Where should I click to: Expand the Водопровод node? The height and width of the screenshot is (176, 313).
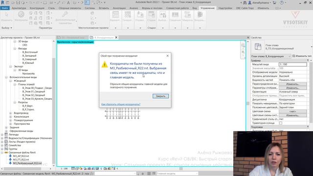coord(11,113)
